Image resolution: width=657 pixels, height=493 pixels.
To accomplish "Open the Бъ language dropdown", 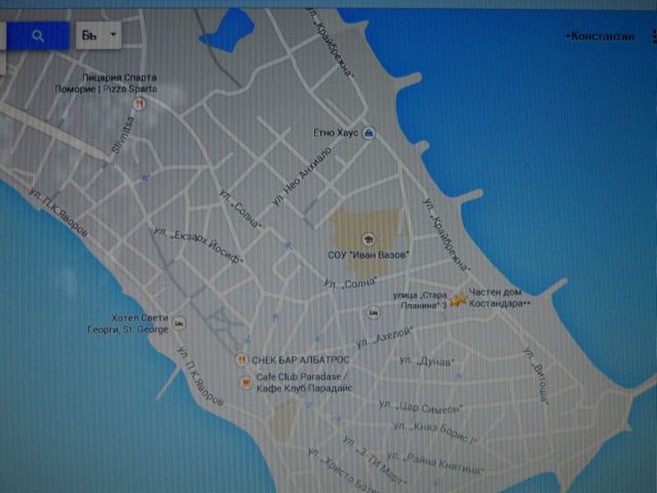I will pyautogui.click(x=99, y=35).
